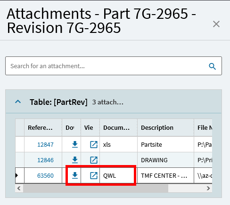Click the Table: [PartRev] heading
This screenshot has height=205, width=230.
point(58,102)
